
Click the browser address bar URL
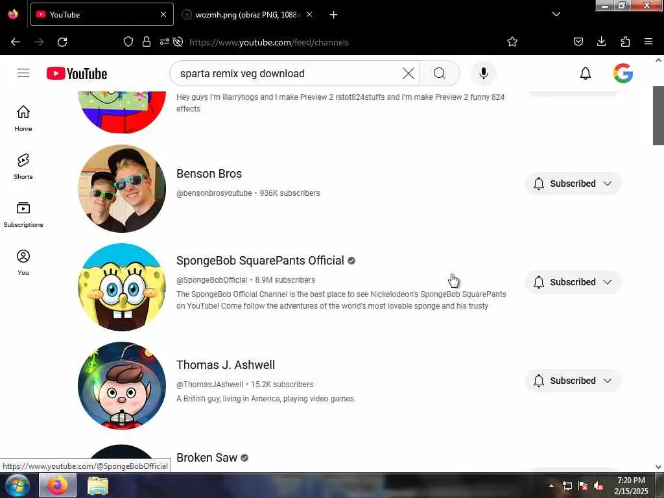click(x=269, y=42)
